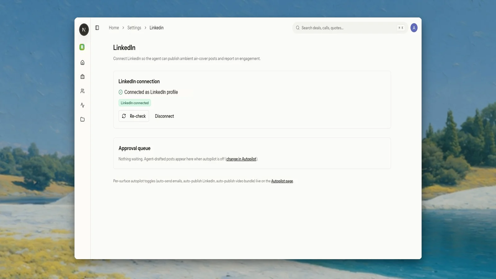Open the user avatar A menu
This screenshot has width=496, height=279.
click(414, 28)
